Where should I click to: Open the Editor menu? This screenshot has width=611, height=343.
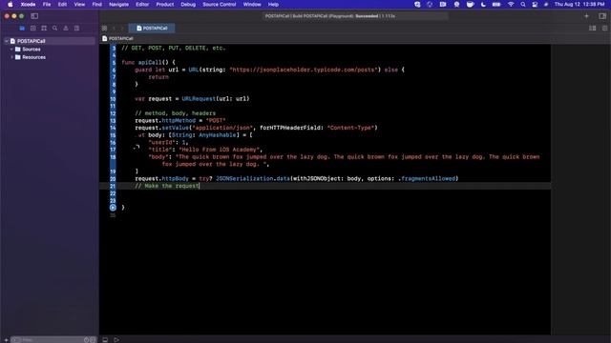142,4
